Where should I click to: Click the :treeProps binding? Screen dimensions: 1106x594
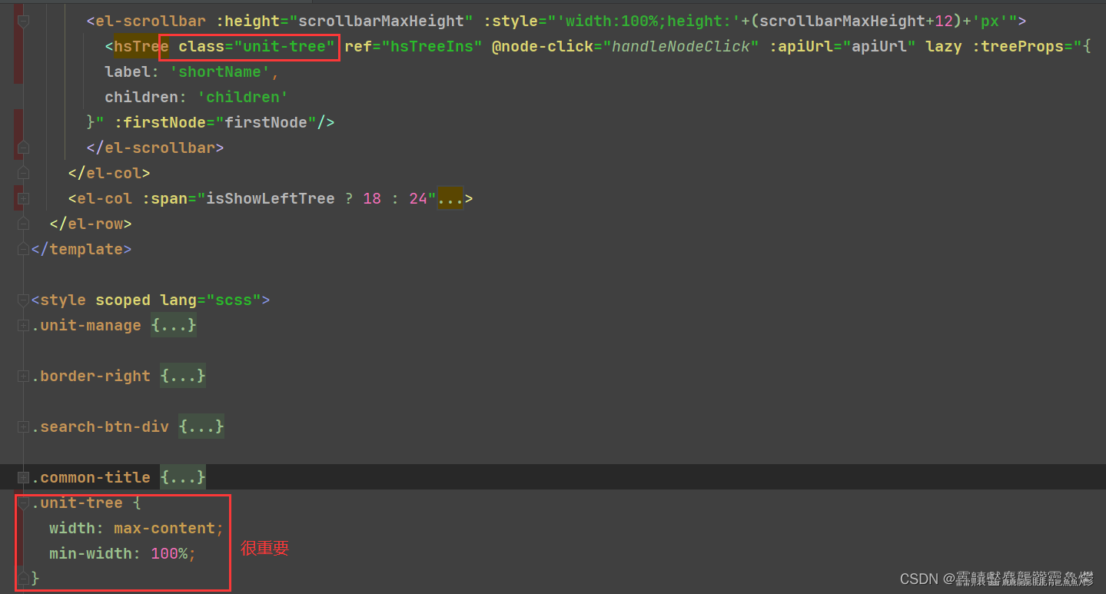click(1031, 47)
